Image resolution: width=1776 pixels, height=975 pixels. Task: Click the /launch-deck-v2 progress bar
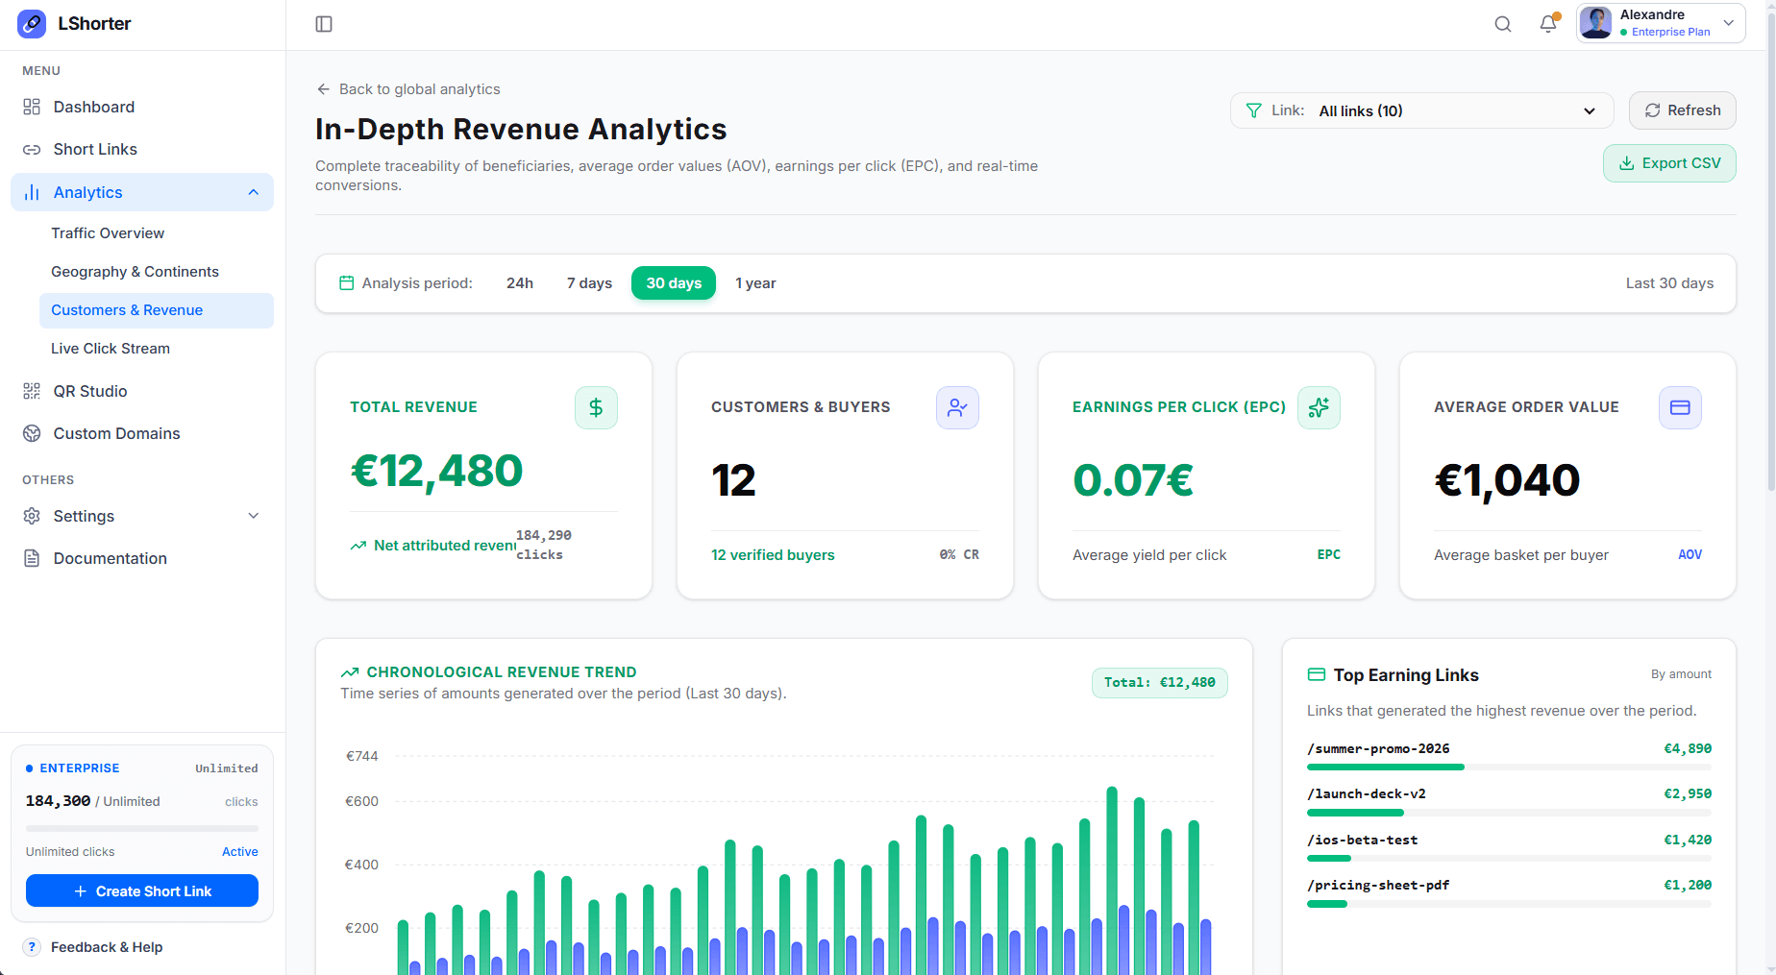1509,813
